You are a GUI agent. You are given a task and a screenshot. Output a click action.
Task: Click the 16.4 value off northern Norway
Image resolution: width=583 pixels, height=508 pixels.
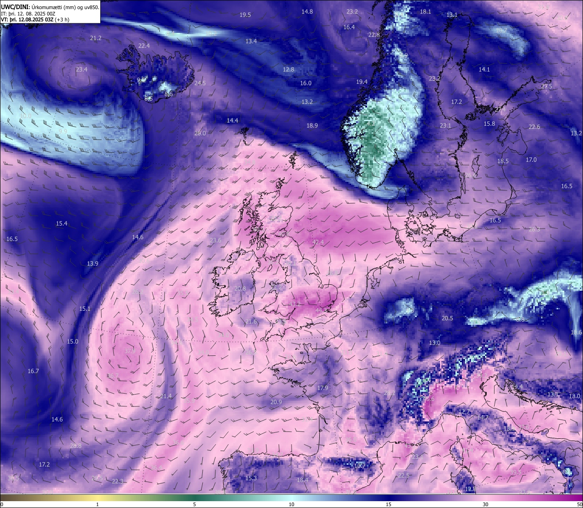click(x=349, y=27)
